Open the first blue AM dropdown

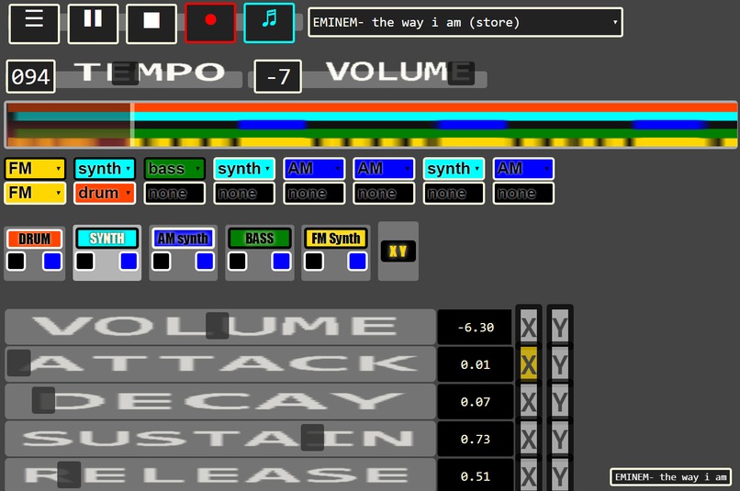point(314,169)
